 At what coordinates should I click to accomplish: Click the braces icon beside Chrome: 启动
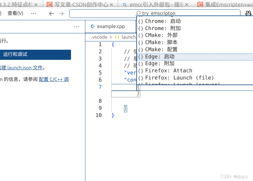coord(141,21)
